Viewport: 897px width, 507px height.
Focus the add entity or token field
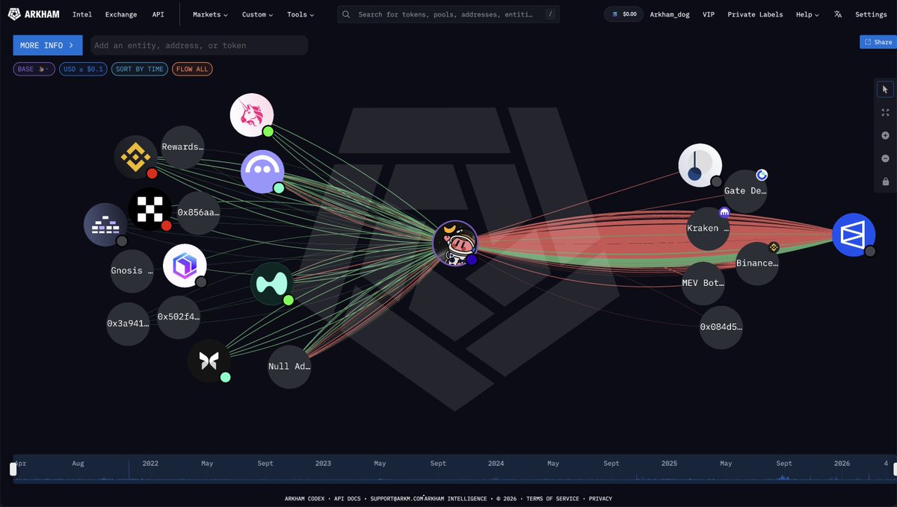199,46
